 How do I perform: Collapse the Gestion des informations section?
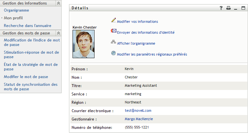58,3
